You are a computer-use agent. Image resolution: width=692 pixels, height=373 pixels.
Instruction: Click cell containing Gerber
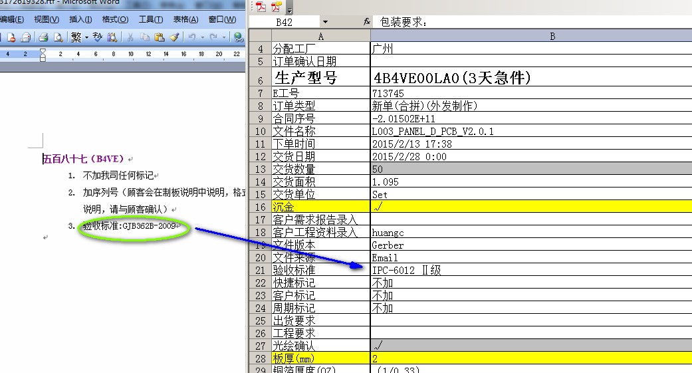531,245
